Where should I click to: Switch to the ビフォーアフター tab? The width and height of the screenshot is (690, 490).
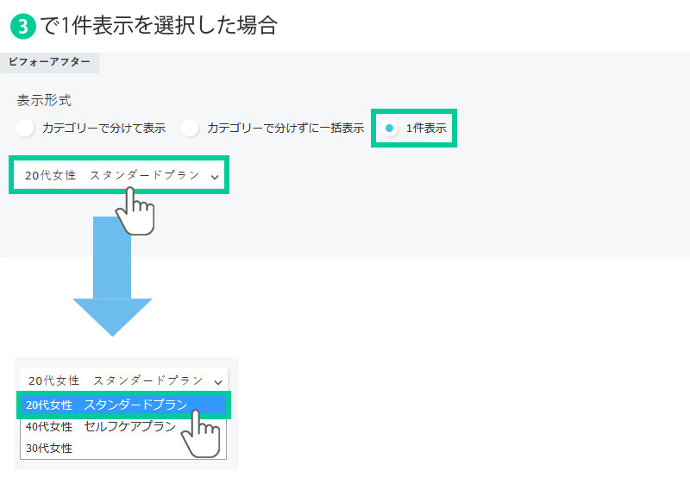pyautogui.click(x=50, y=63)
